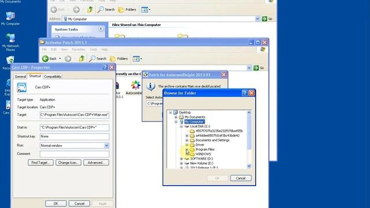The image size is (370, 208).
Task: Collapse Local Disk (C:) node
Action: coord(182,127)
